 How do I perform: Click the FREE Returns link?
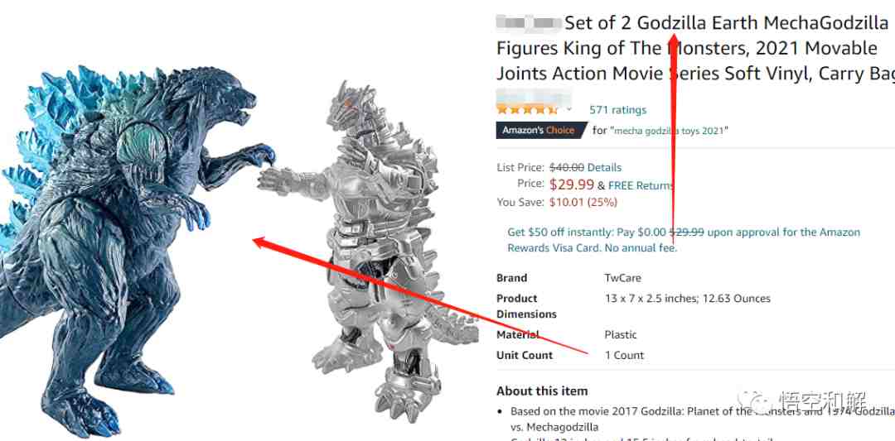(641, 185)
